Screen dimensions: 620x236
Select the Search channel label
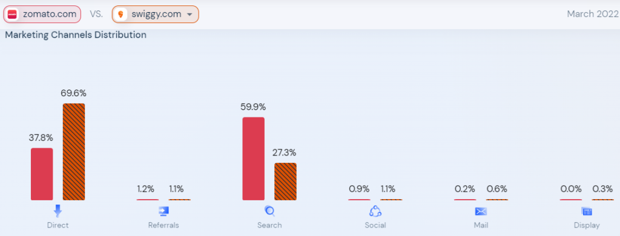(x=269, y=225)
